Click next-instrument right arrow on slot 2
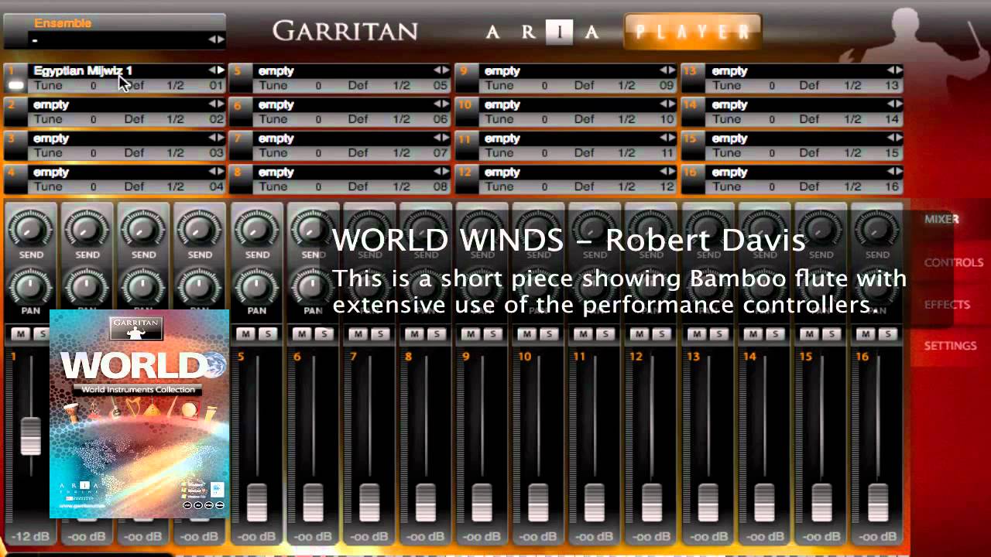The image size is (991, 557). (221, 104)
